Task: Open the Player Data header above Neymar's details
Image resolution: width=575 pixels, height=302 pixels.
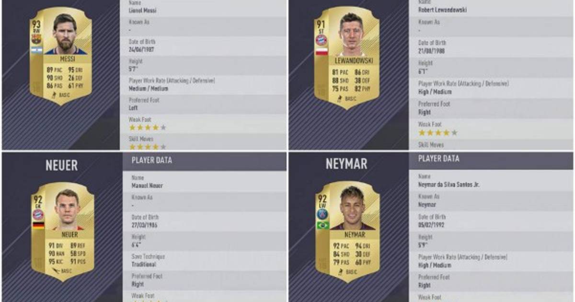Action: tap(491, 159)
